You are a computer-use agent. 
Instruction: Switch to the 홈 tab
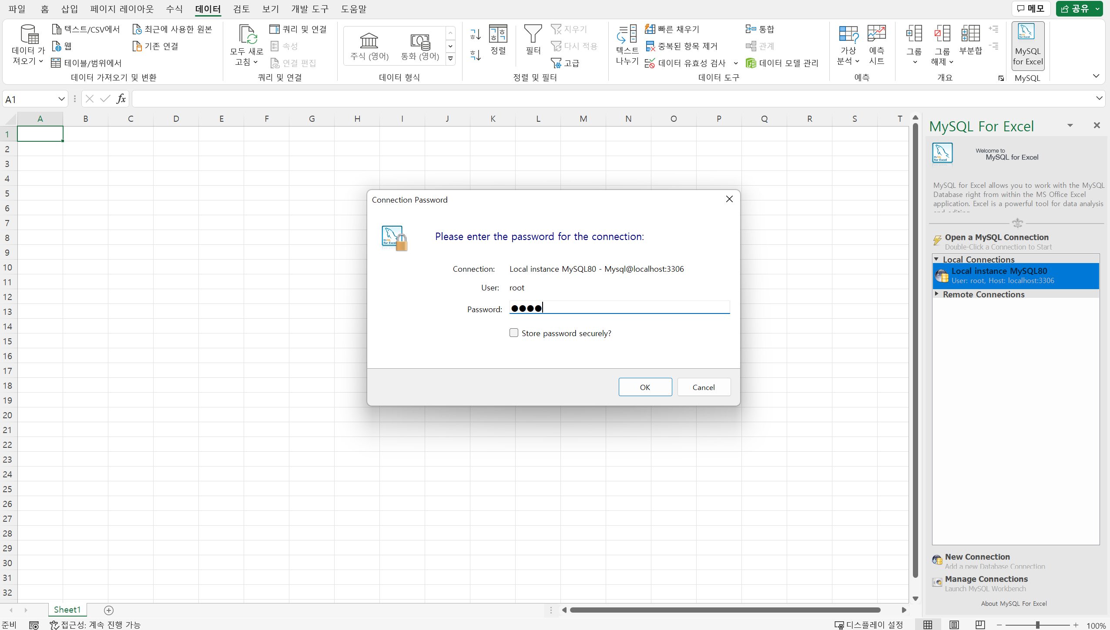(x=44, y=9)
